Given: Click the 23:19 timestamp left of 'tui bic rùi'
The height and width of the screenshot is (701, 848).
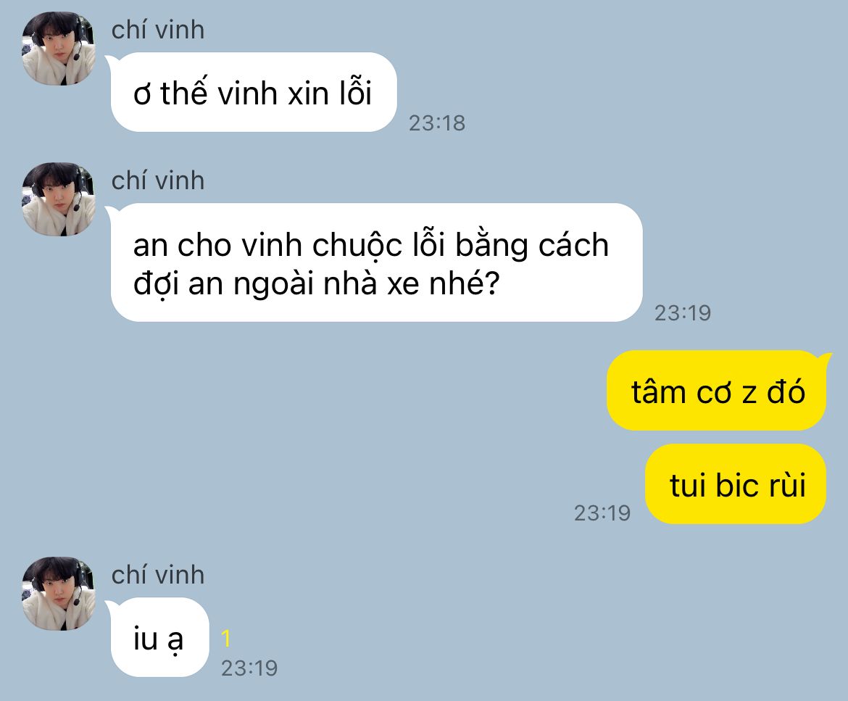Looking at the screenshot, I should coord(602,513).
